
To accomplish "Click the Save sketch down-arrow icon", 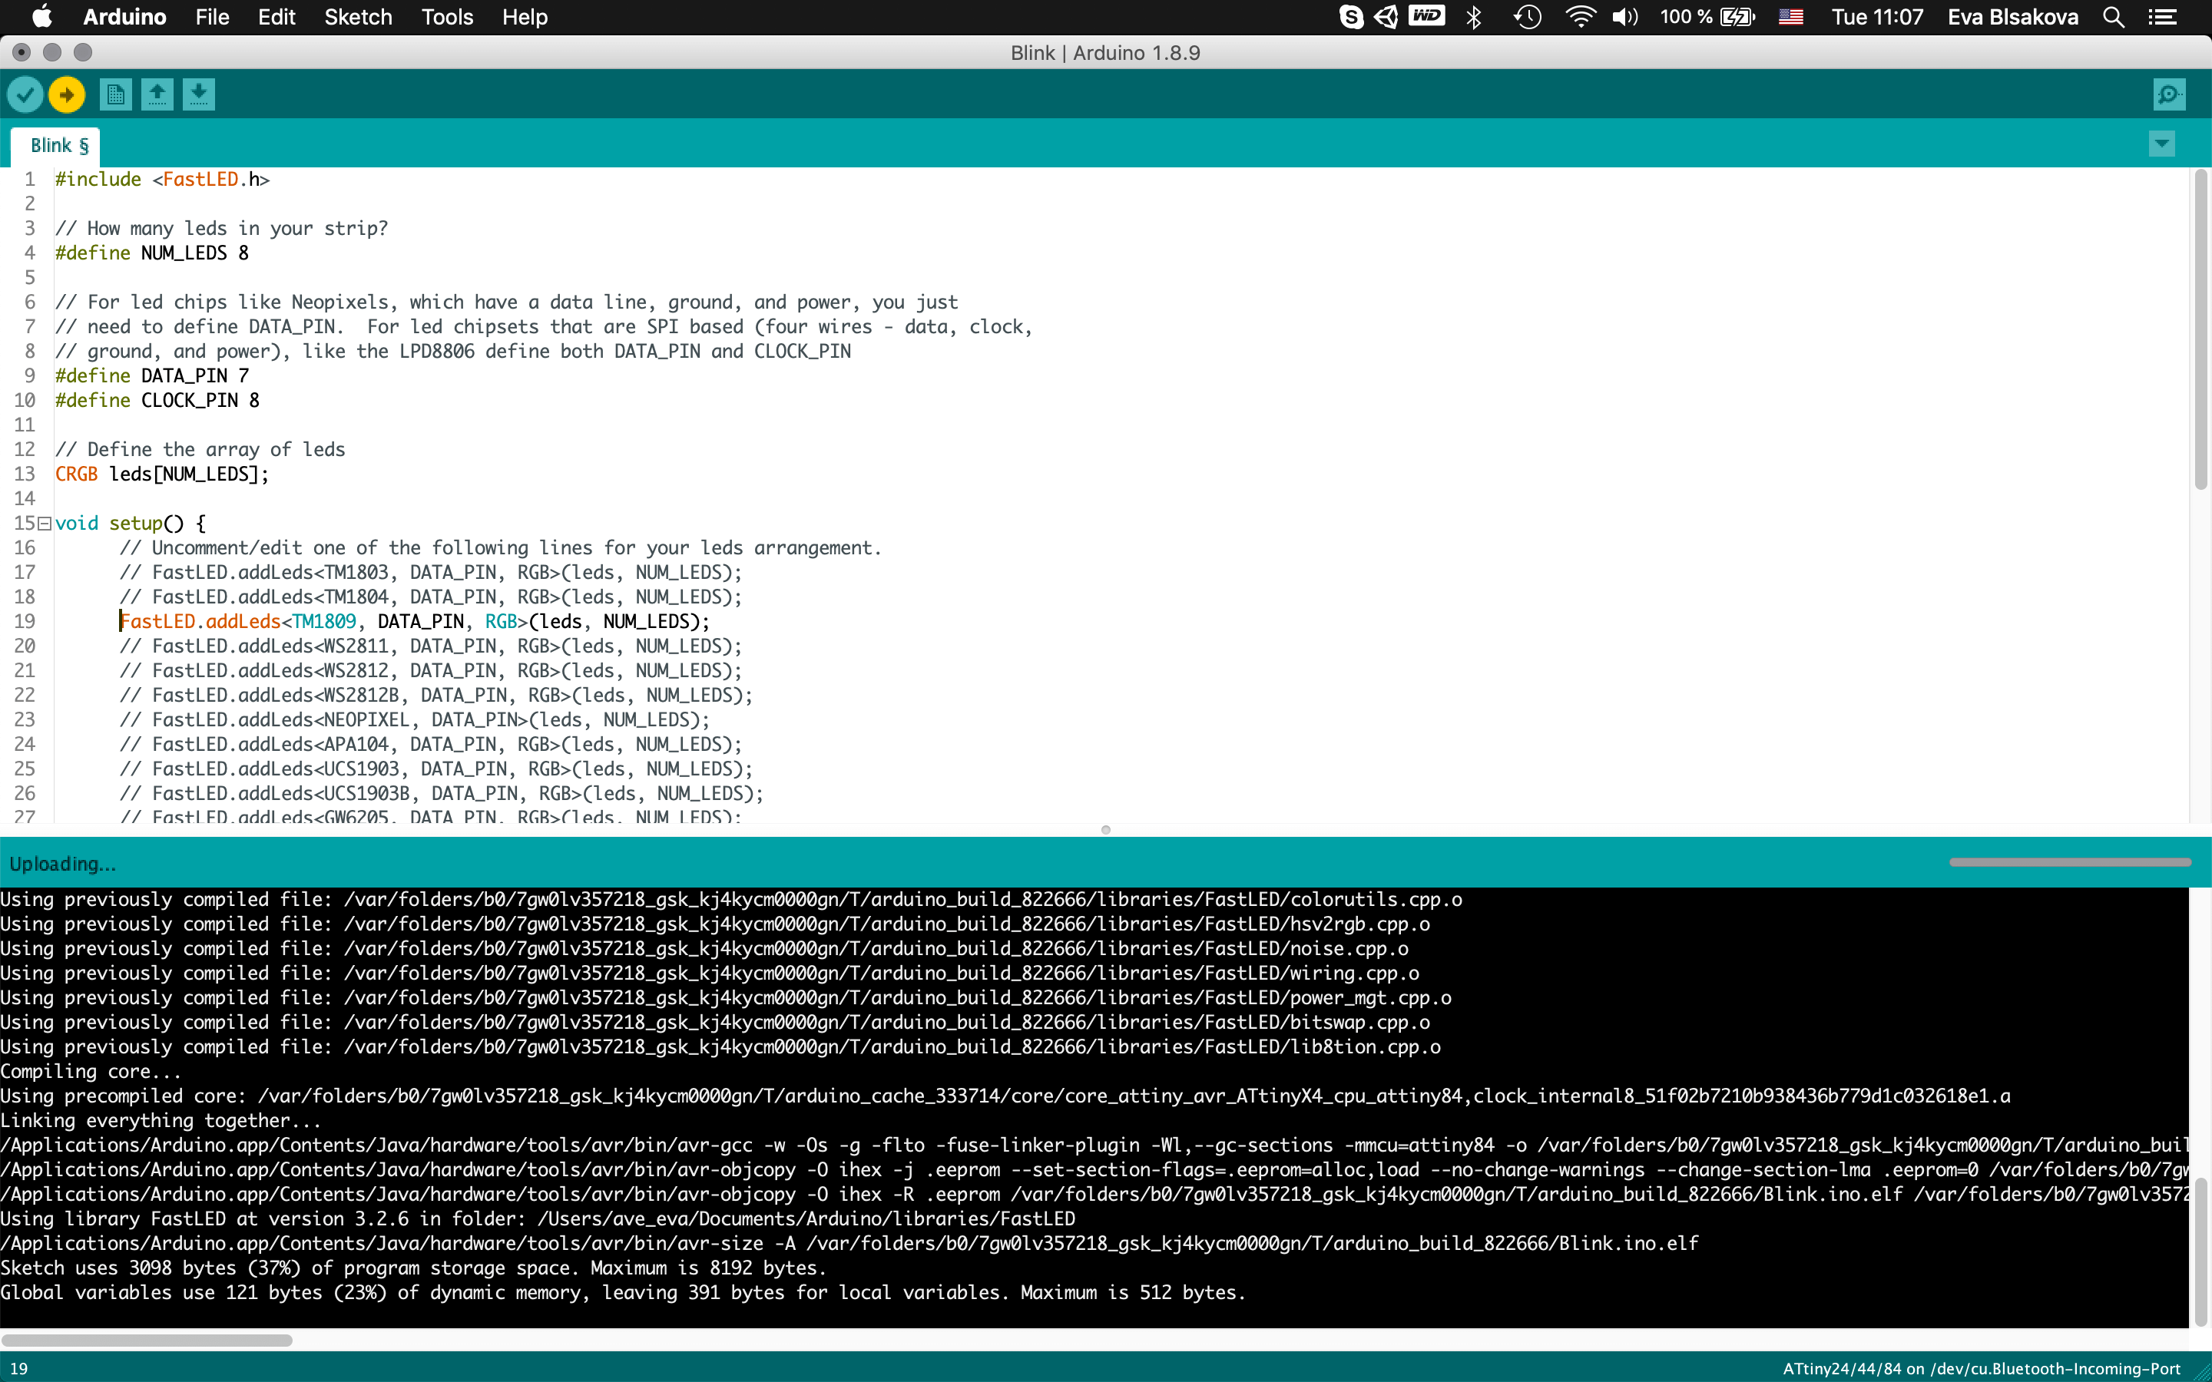I will [198, 94].
